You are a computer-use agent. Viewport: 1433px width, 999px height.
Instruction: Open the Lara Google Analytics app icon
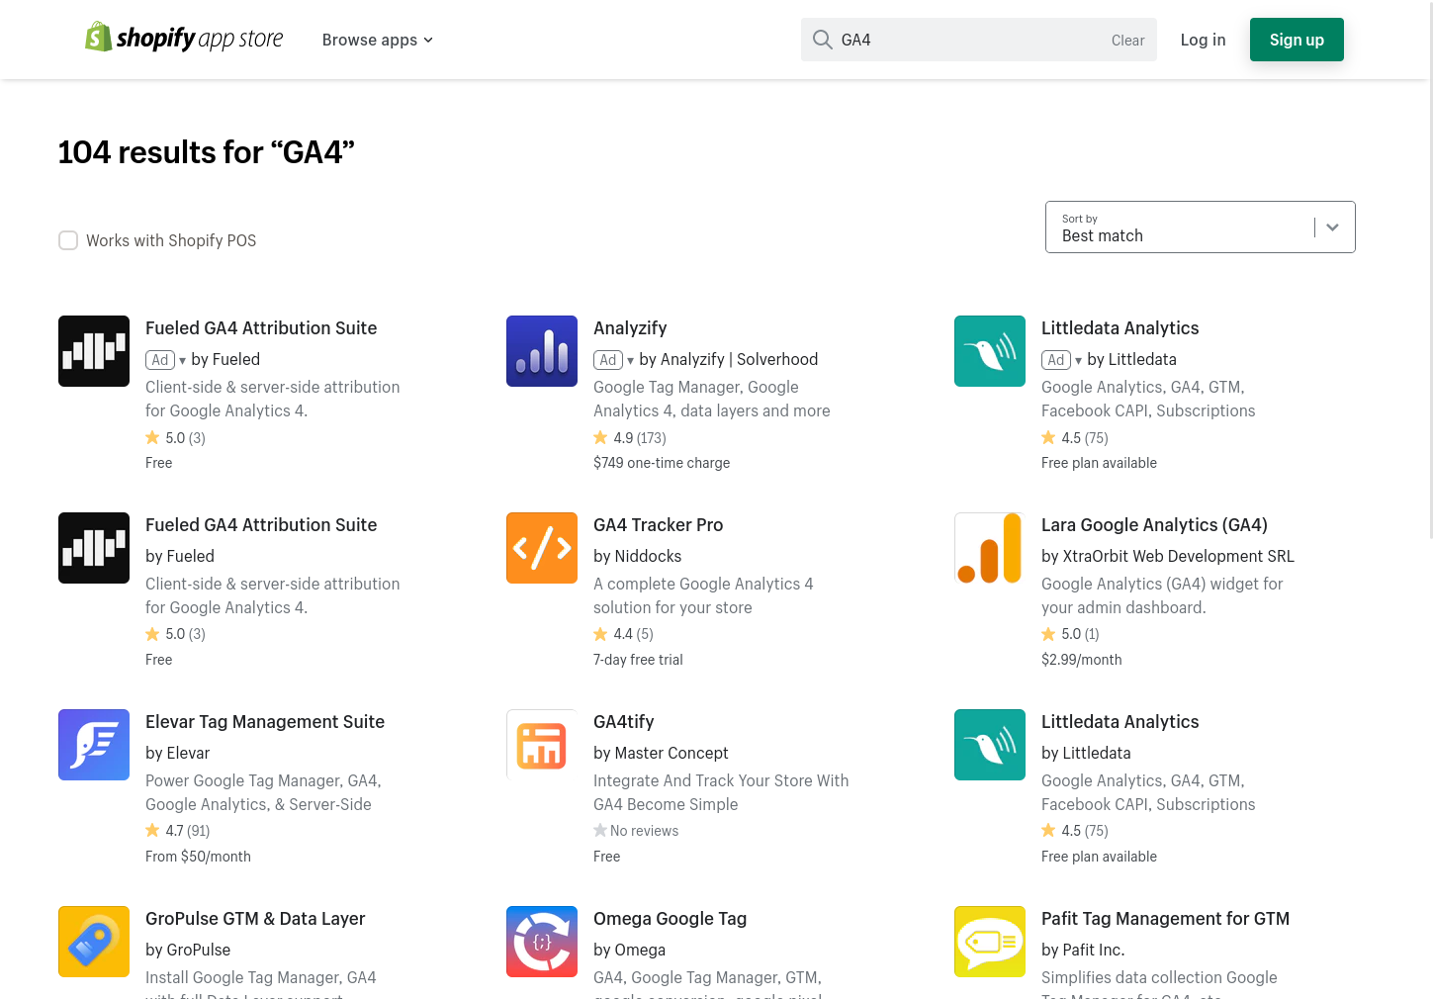[x=990, y=548]
